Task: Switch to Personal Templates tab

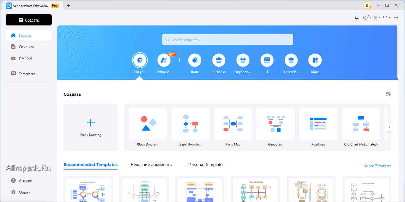Action: (x=206, y=165)
